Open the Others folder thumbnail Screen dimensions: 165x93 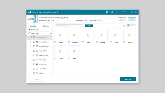click(60, 35)
